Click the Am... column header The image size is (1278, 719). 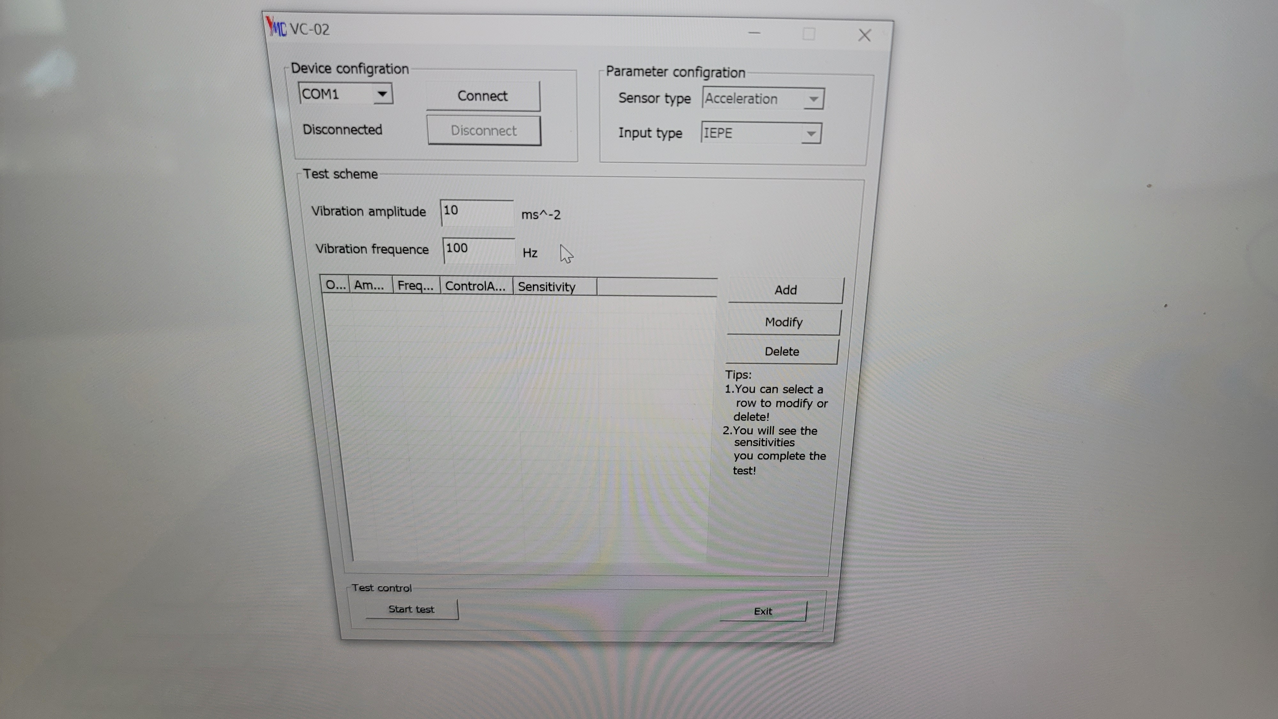tap(371, 285)
